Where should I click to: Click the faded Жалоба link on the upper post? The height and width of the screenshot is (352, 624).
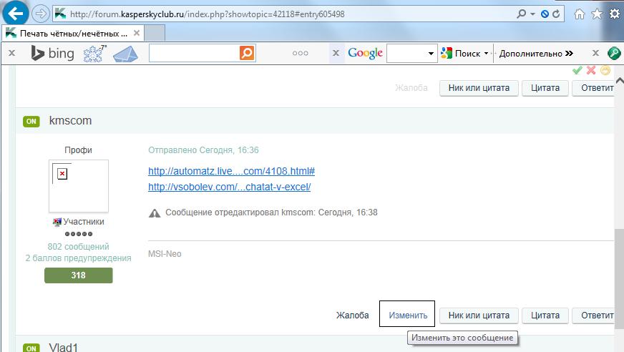tap(411, 88)
